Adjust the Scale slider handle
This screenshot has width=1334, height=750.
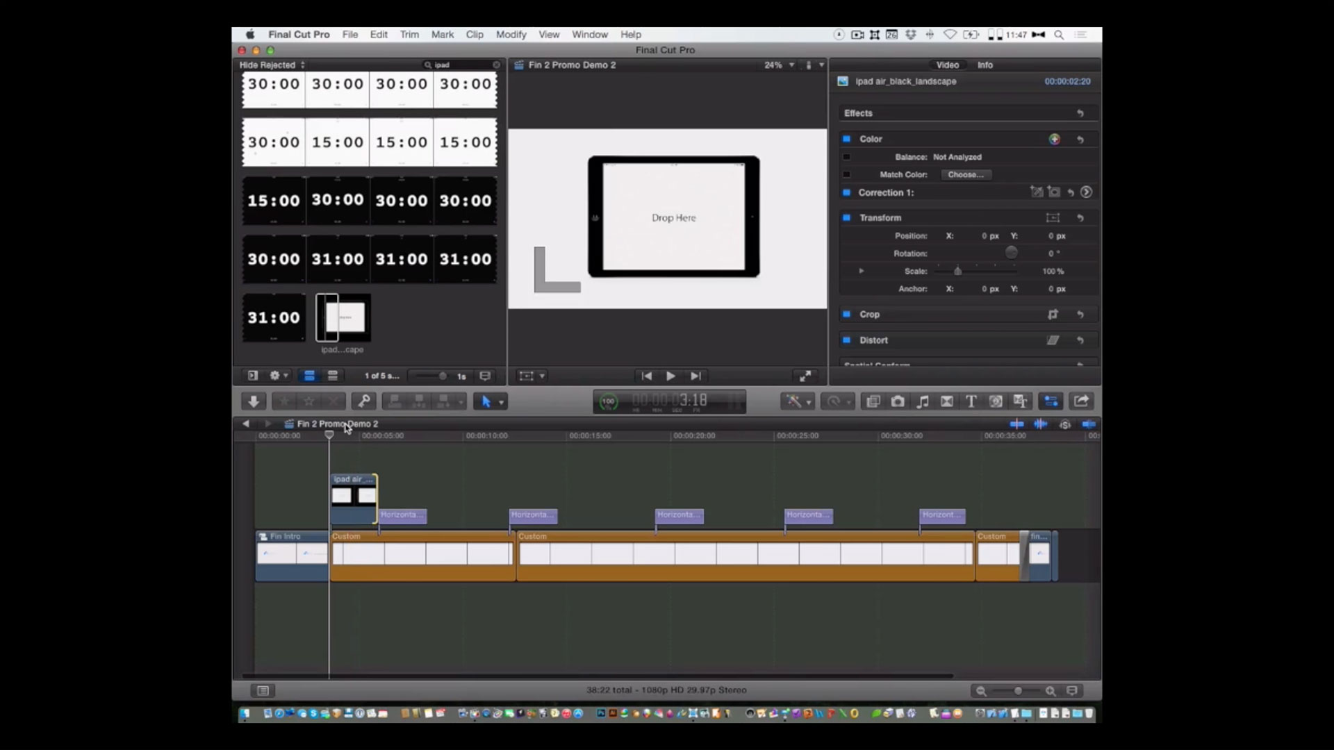[957, 271]
